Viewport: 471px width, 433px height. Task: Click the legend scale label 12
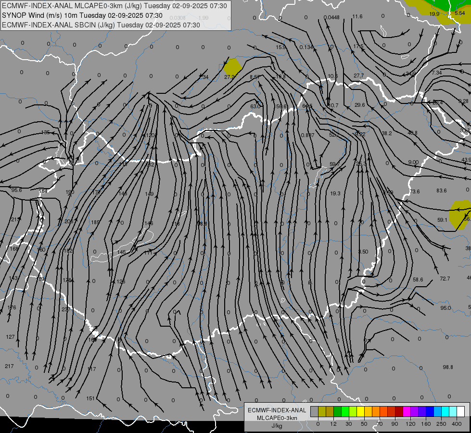[333, 424]
